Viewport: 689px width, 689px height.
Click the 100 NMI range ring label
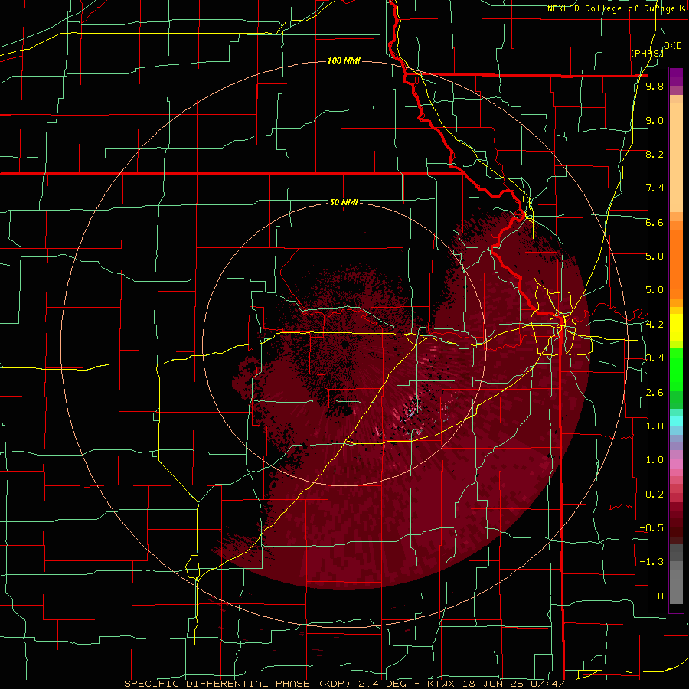[344, 60]
